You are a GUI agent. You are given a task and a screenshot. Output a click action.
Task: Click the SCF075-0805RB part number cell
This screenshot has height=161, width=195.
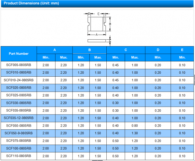click(x=19, y=141)
